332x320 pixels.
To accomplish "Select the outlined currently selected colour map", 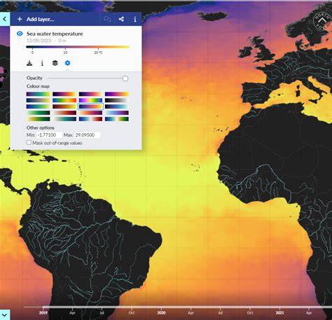I will [x=90, y=106].
